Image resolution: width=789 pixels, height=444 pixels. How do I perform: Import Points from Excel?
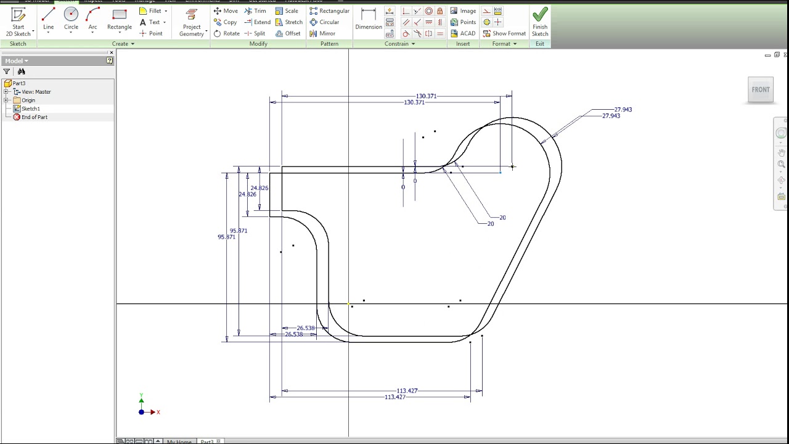tap(463, 22)
